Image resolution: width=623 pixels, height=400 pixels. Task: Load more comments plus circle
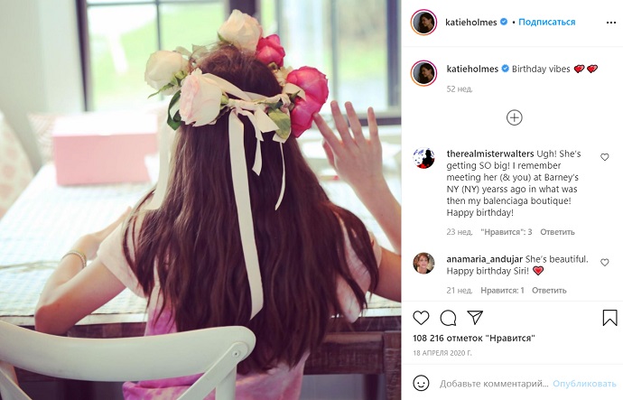[x=514, y=117]
